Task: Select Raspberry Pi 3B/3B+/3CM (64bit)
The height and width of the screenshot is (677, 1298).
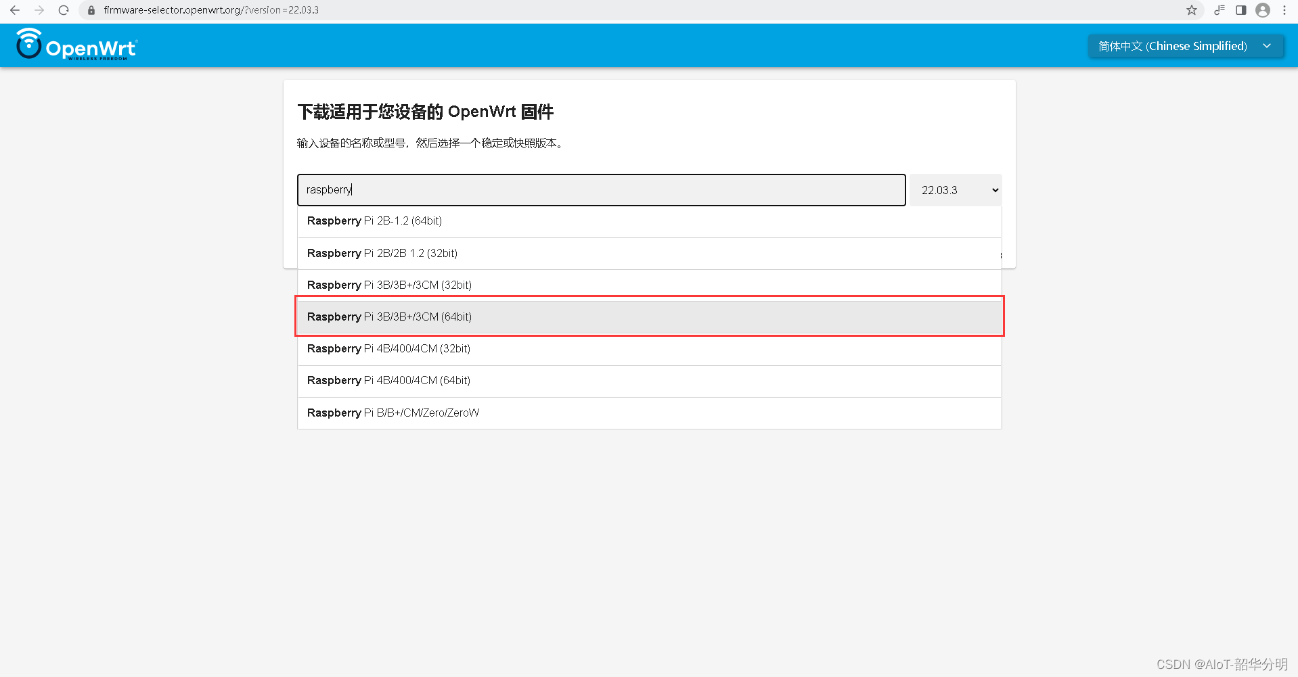Action: pos(650,317)
